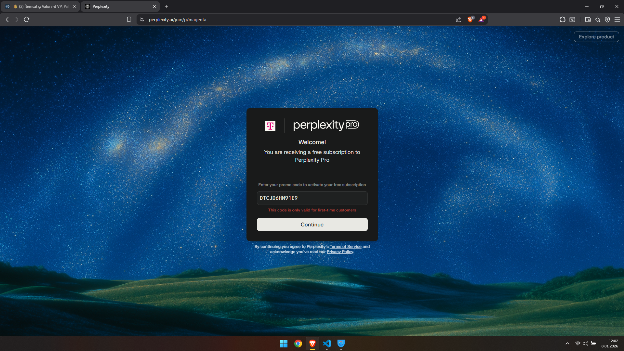The width and height of the screenshot is (624, 351).
Task: Open the Privacy Policy link
Action: pyautogui.click(x=340, y=252)
